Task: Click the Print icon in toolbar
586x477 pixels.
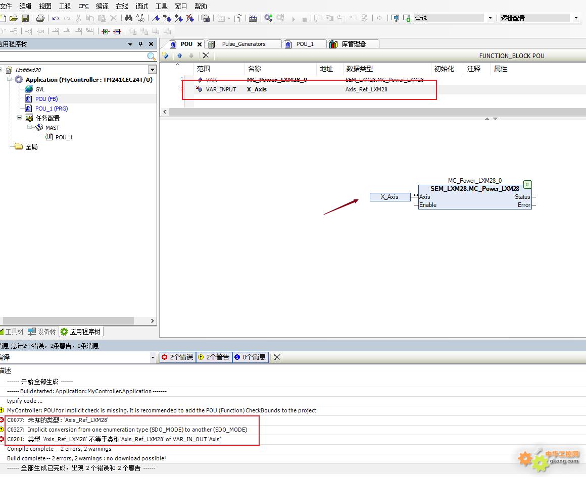Action: (40, 18)
